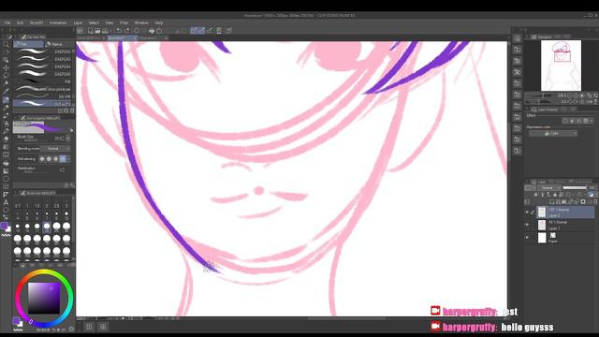The width and height of the screenshot is (599, 337).
Task: Select the Zoom magnifier tool
Action: [x=6, y=45]
